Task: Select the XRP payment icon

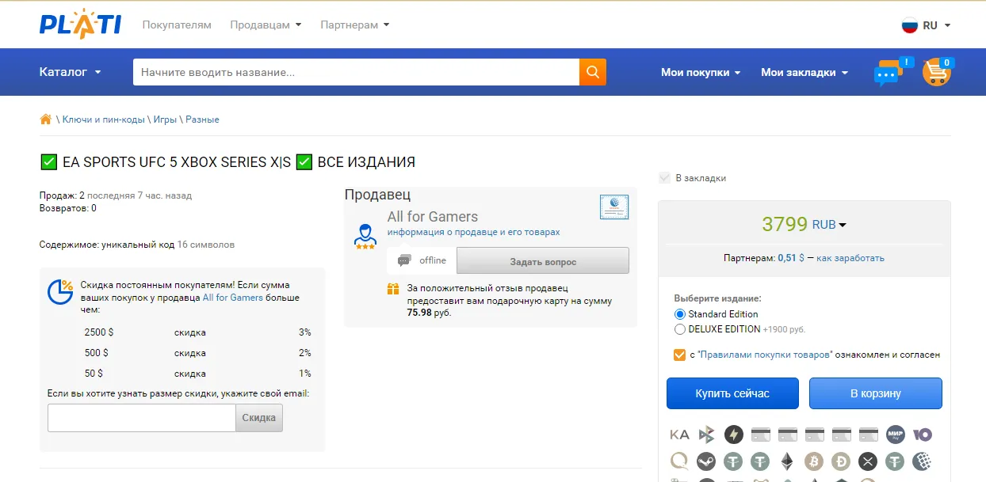Action: [868, 461]
